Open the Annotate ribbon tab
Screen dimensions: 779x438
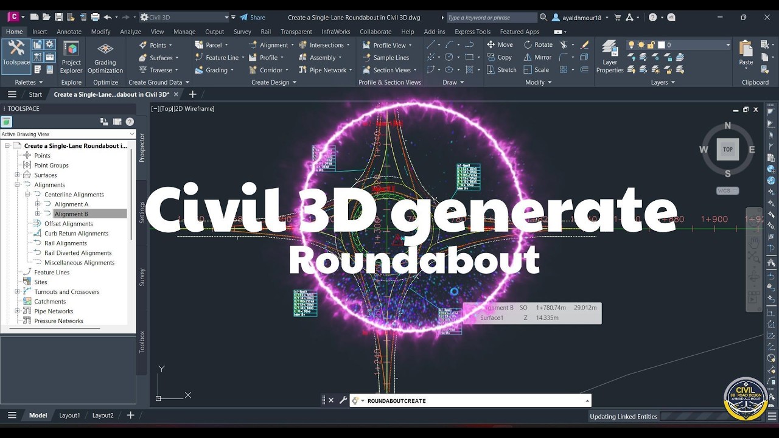pos(69,32)
